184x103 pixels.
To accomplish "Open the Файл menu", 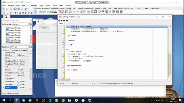I will pos(4,5).
